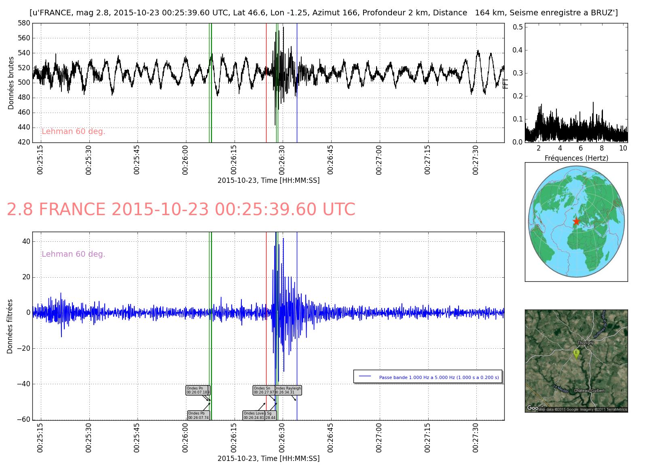This screenshot has width=647, height=467.
Task: Click the red epicenter star on globe
Action: (x=576, y=221)
